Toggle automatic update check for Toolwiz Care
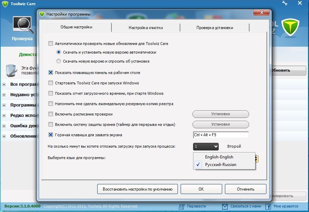309x212 pixels. pos(51,43)
